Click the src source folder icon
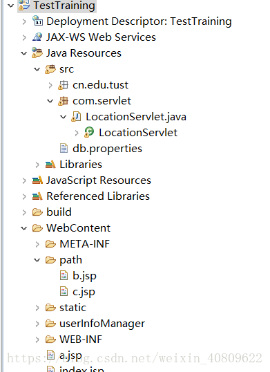Viewport: 270px width, 372px height. pos(50,69)
